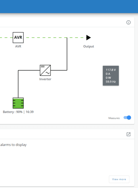Click the Measures label text
The width and height of the screenshot is (138, 188).
pos(114,118)
